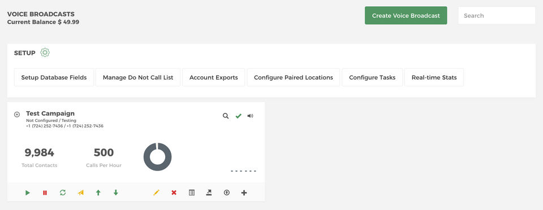This screenshot has width=543, height=210.
Task: Open Manage Do Not Call List
Action: 138,77
